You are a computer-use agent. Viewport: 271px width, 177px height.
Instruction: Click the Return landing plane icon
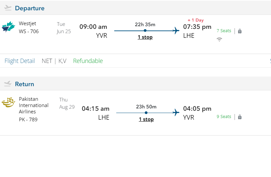pos(8,84)
